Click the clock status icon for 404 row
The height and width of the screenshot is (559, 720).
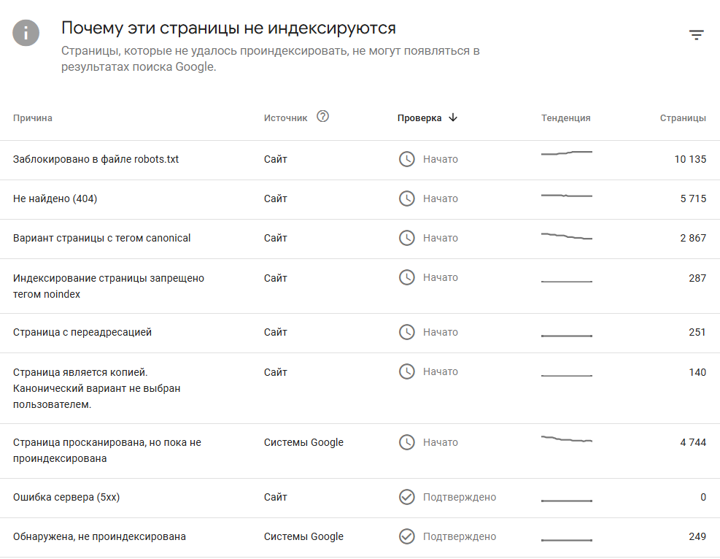pyautogui.click(x=406, y=198)
